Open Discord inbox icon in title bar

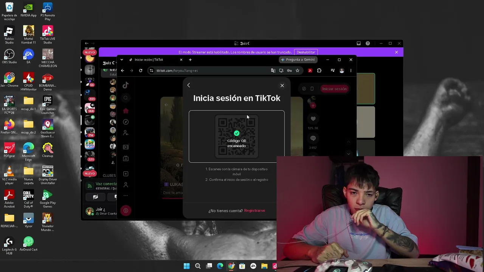(x=358, y=43)
